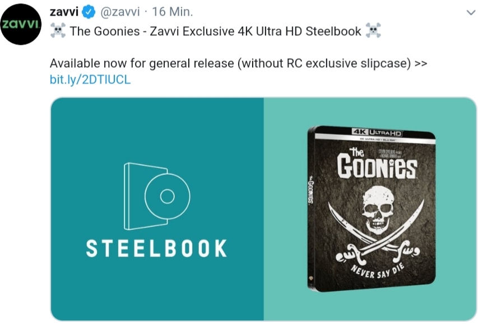
Task: Expand the tweet options chevron
Action: [471, 12]
